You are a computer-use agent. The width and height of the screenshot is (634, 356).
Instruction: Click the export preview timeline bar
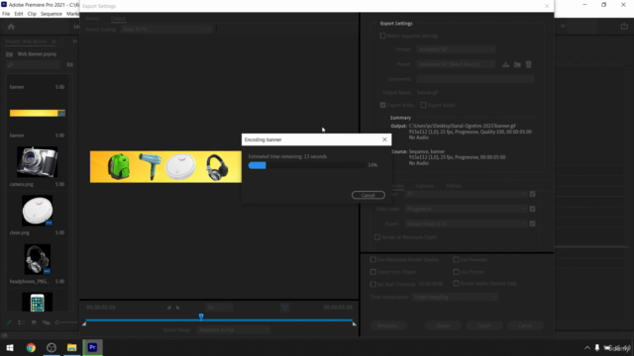click(219, 320)
